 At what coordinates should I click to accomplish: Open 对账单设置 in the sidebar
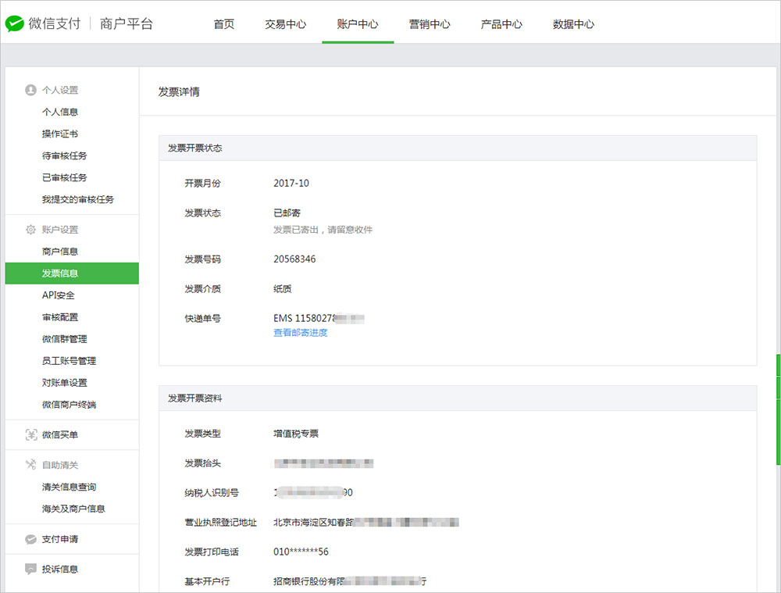tap(65, 383)
